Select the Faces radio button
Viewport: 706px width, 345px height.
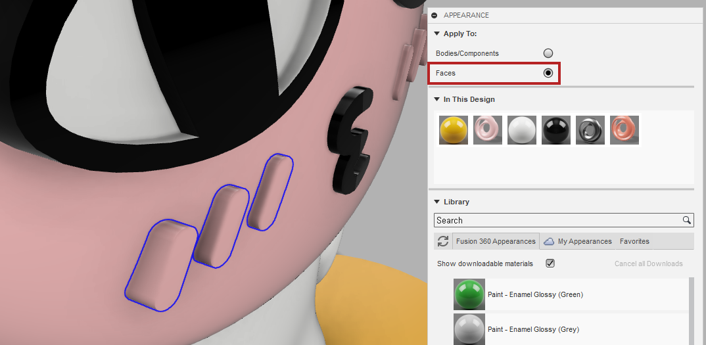coord(548,73)
